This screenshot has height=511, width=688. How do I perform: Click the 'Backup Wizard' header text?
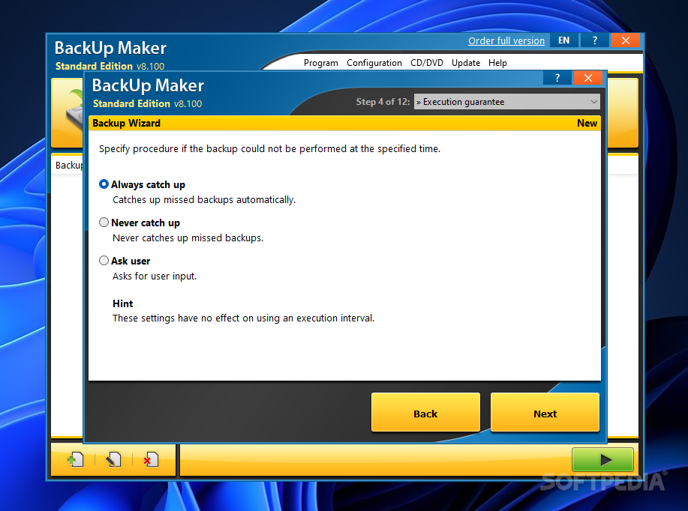[126, 123]
